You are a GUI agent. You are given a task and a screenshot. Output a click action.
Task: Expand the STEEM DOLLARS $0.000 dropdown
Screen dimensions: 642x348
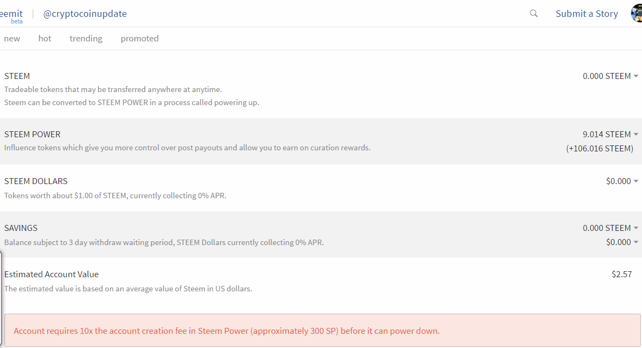(622, 181)
